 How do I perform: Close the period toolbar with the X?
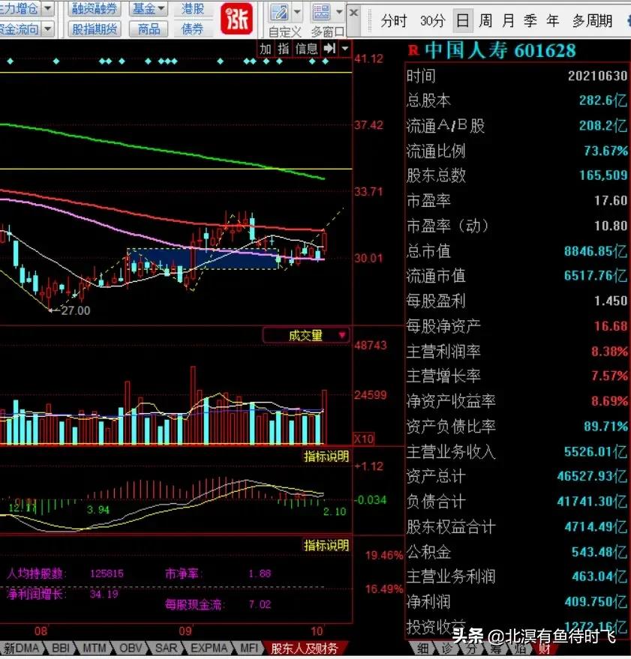click(354, 13)
